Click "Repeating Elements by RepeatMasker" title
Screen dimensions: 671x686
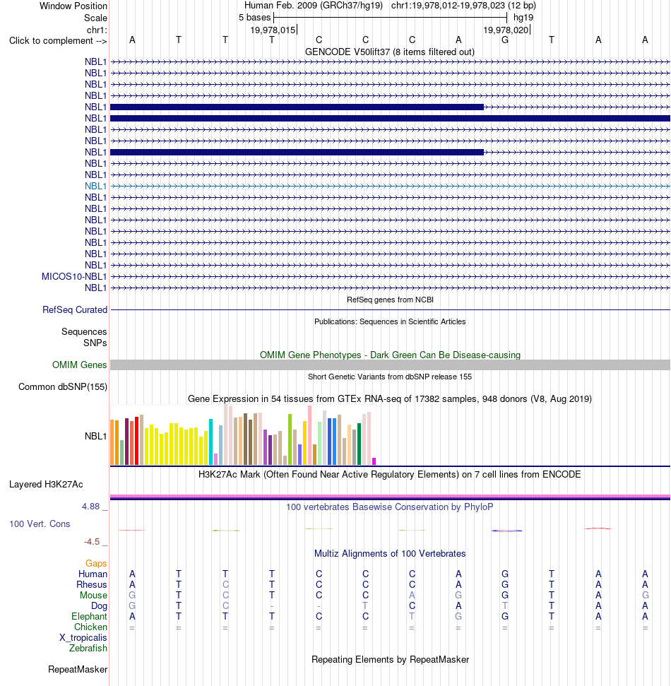click(390, 659)
